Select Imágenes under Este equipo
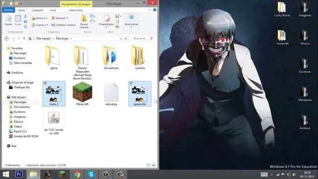Viewport: 318px width, 179px height. pyautogui.click(x=20, y=117)
